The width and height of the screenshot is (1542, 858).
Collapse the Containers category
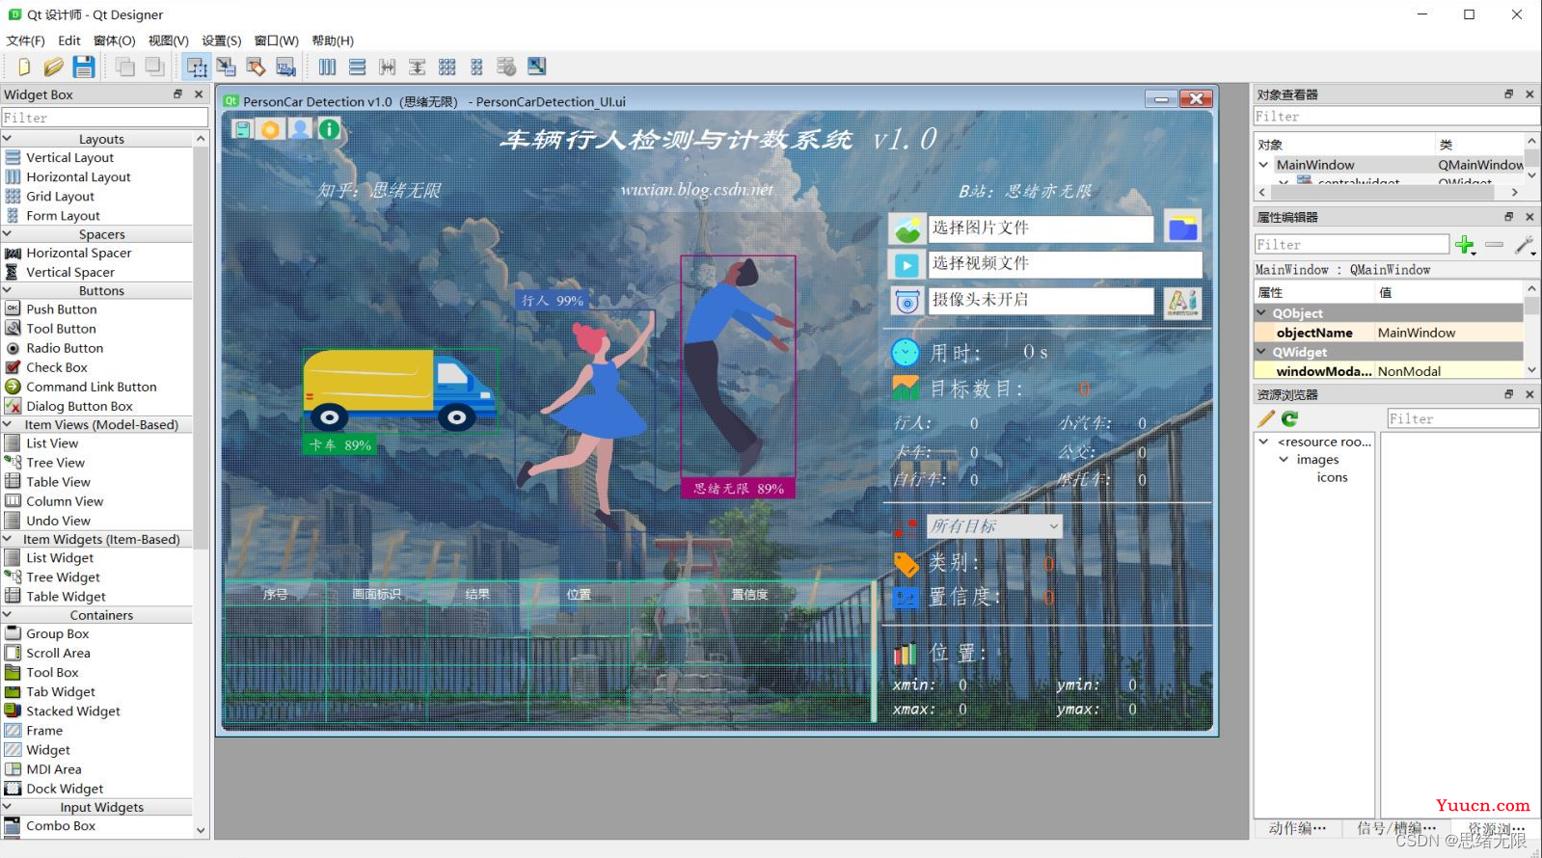pos(8,615)
